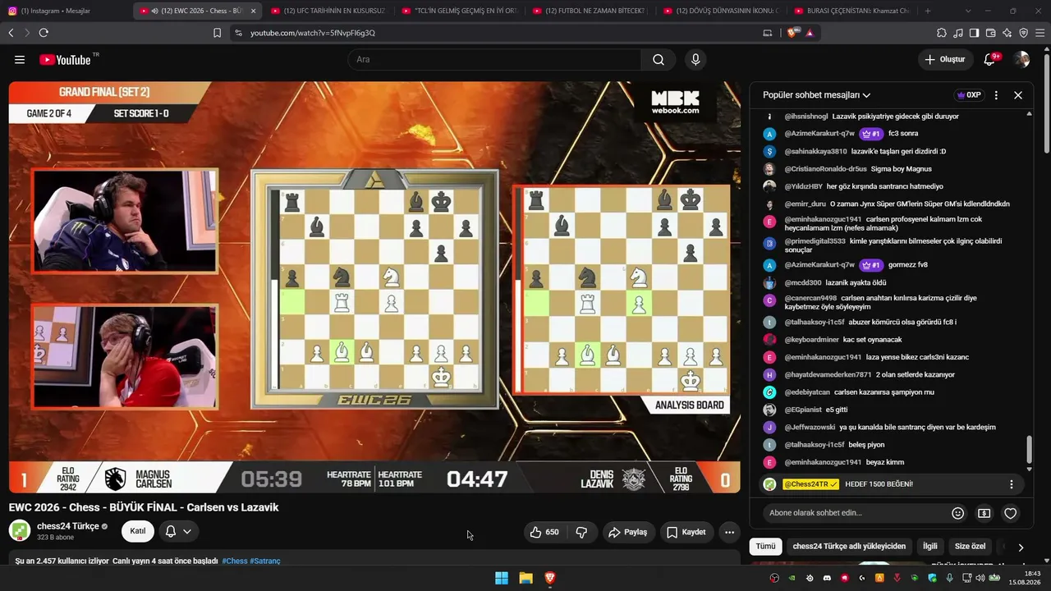1051x591 pixels.
Task: Save video with Kaydet button
Action: click(686, 532)
